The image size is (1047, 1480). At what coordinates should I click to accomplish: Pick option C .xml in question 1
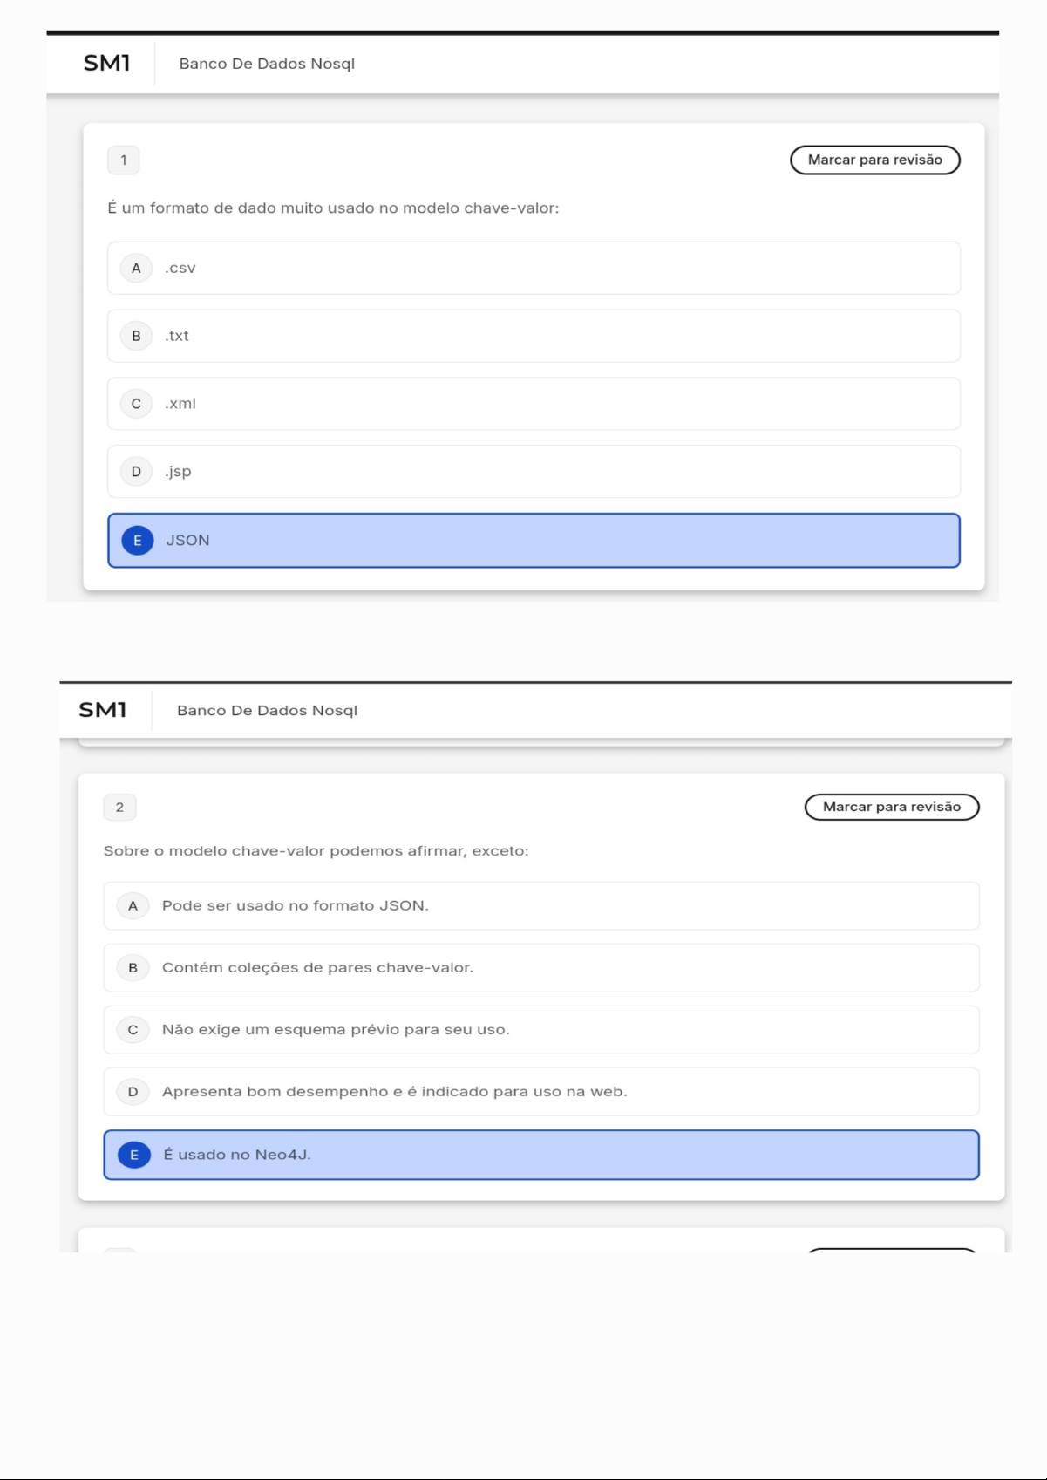(533, 404)
